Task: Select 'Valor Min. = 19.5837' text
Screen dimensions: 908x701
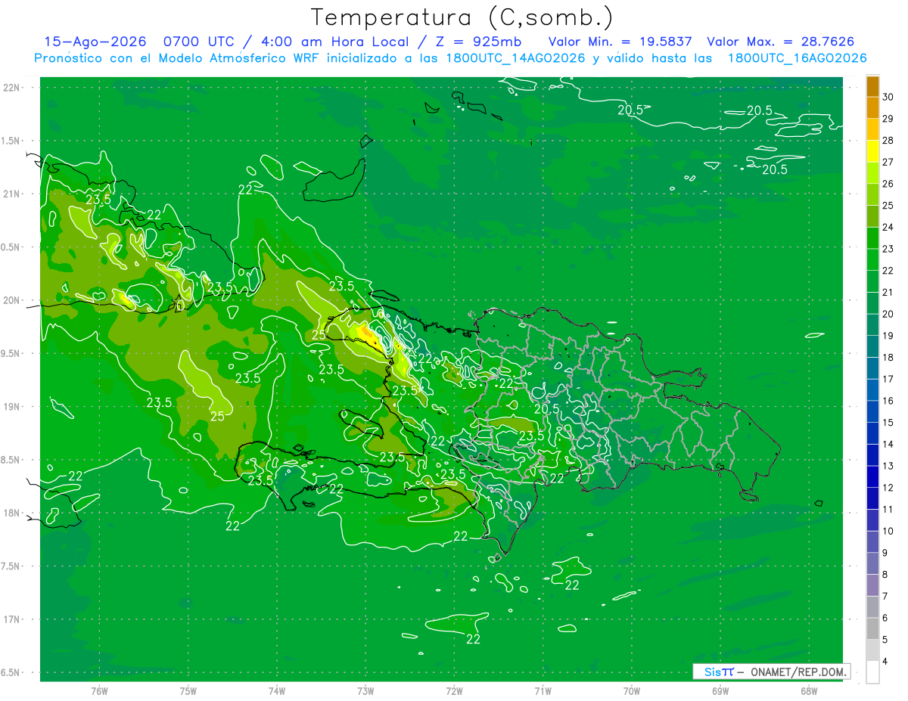Action: pos(620,42)
